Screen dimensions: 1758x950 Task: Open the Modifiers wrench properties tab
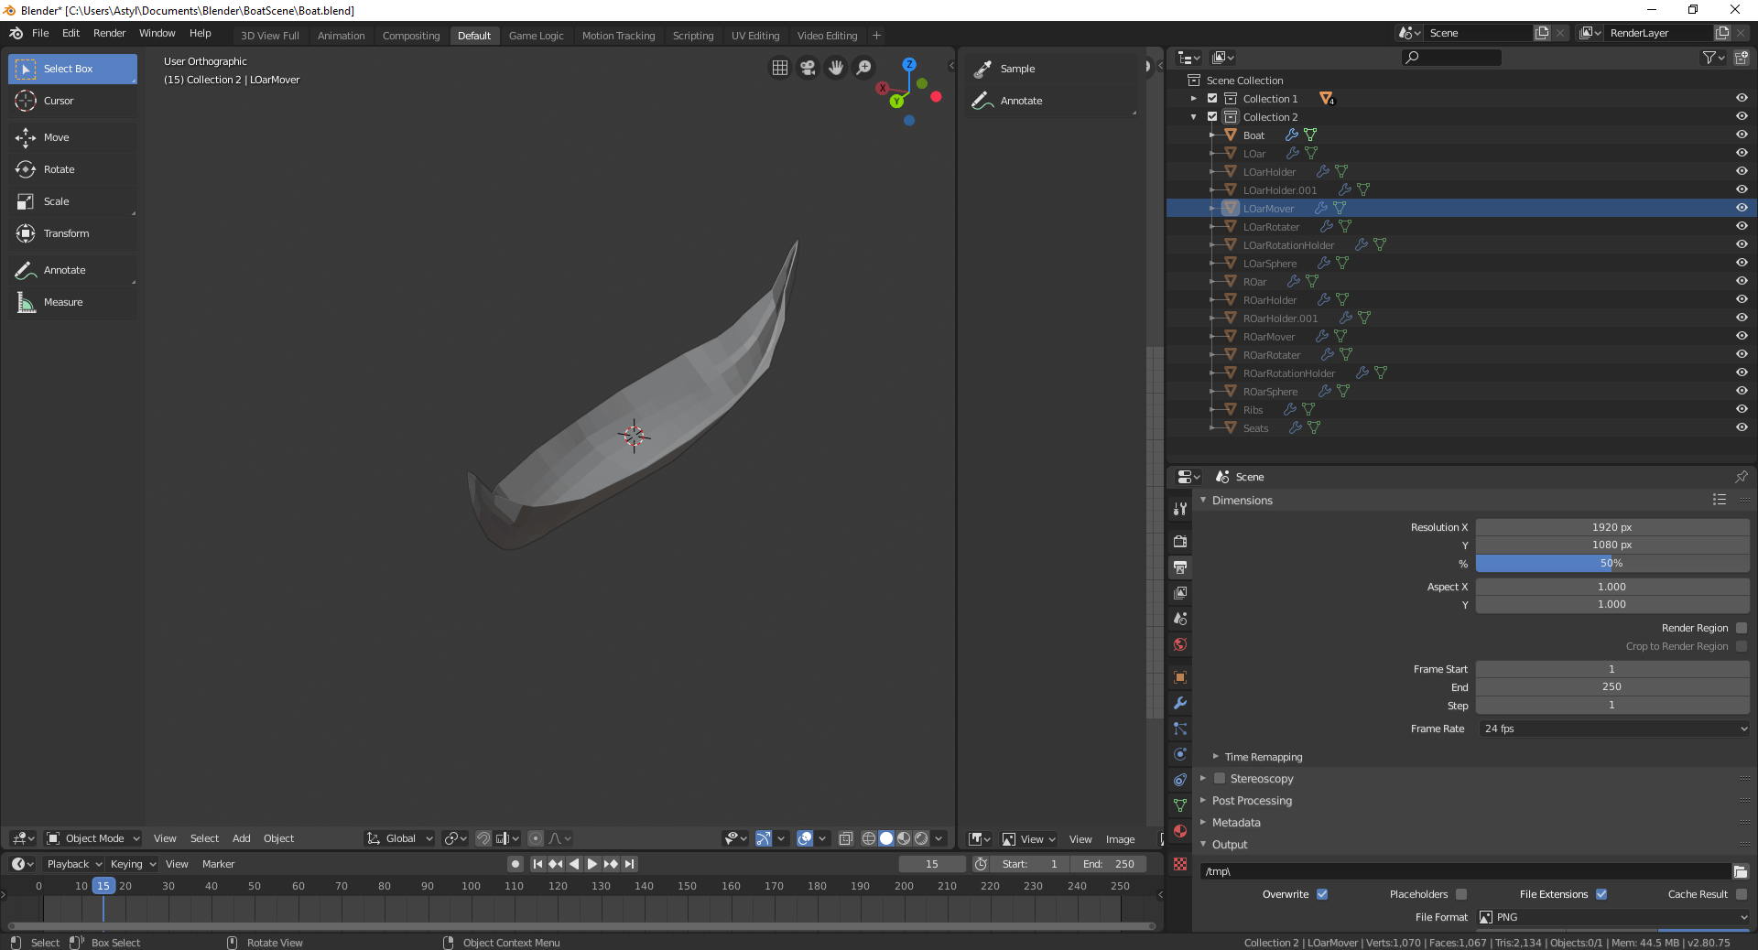click(1180, 703)
